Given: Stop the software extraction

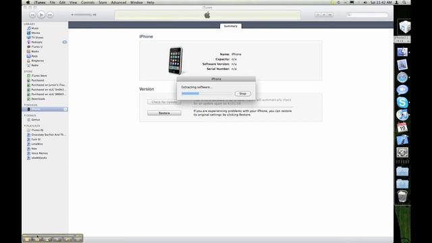Looking at the screenshot, I should [x=243, y=94].
